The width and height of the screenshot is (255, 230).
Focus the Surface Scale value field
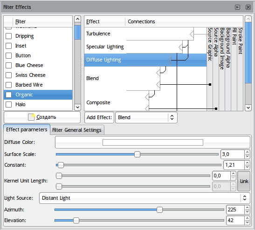pos(233,154)
